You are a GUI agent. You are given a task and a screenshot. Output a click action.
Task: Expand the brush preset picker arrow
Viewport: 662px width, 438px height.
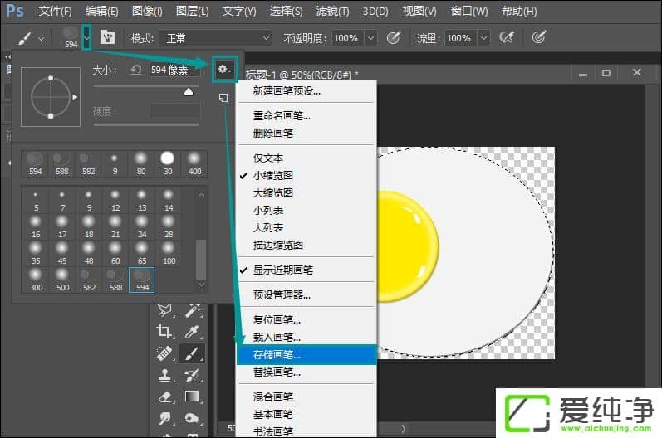tap(86, 38)
